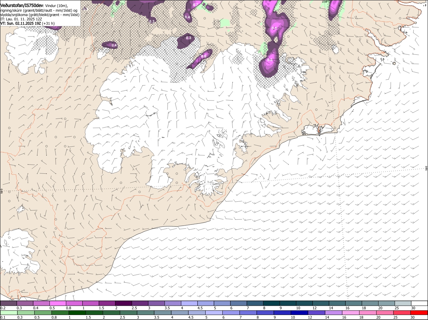Click the 'VT: Sun. 02.11.2025 19Z (+31 h)' line
Viewport: 428px width, 320px height.
(x=27, y=23)
